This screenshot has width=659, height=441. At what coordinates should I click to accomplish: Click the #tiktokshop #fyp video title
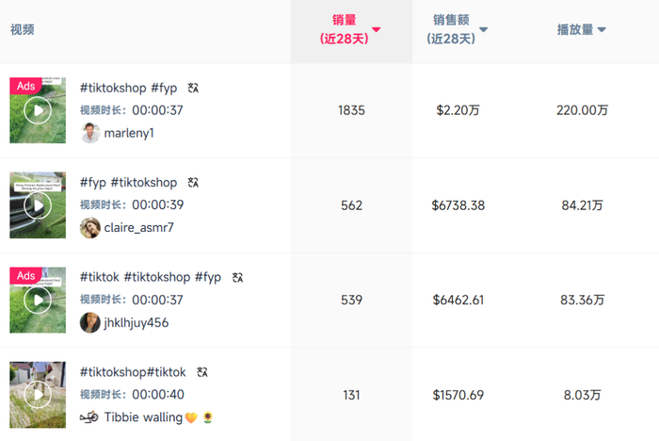pos(128,88)
